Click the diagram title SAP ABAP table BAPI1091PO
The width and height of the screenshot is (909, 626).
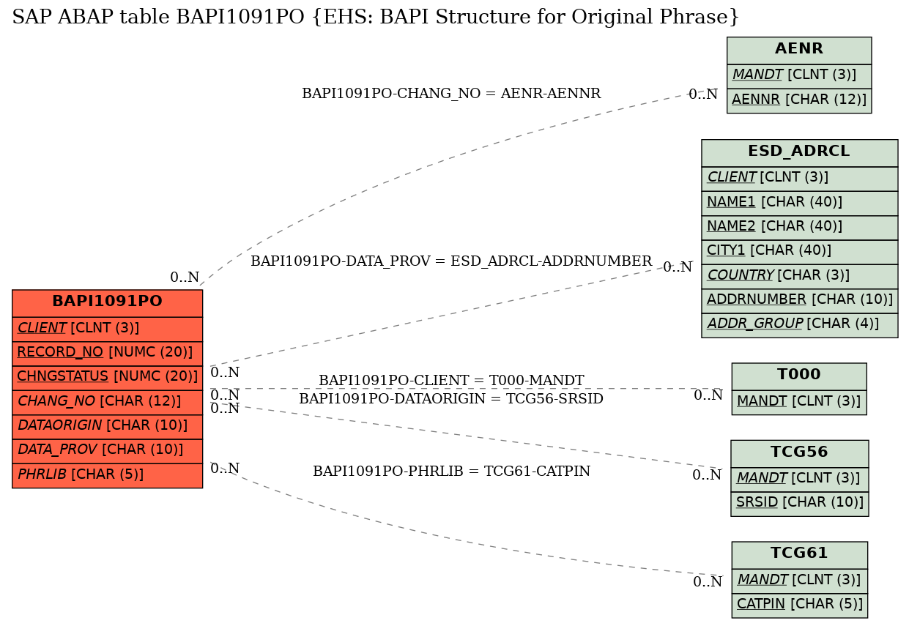(x=376, y=17)
